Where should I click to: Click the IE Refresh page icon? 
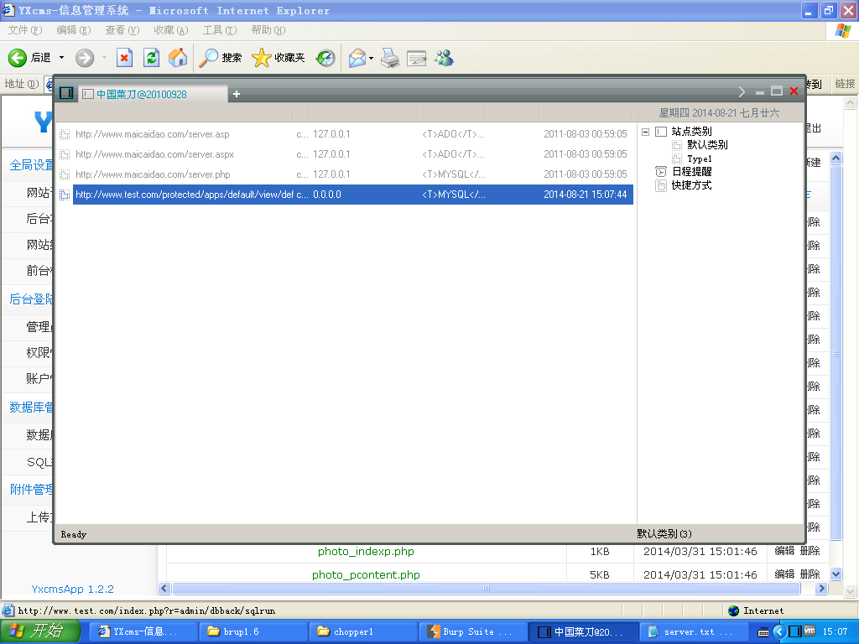coord(151,58)
